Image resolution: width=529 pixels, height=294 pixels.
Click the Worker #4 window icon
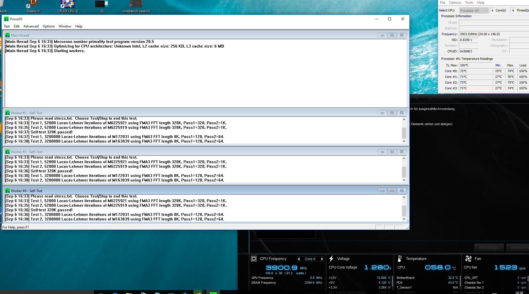point(7,191)
